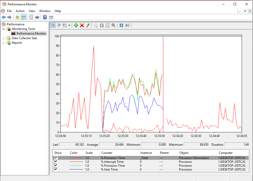253x181 pixels.
Task: Click the green color line for Processor 0
Action: [76, 166]
